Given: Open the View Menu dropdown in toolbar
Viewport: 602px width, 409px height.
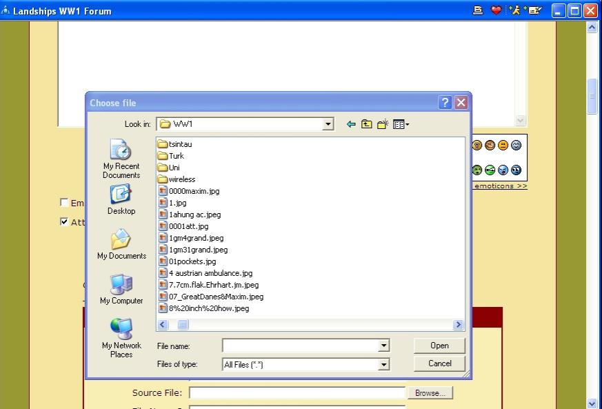Looking at the screenshot, I should click(401, 124).
